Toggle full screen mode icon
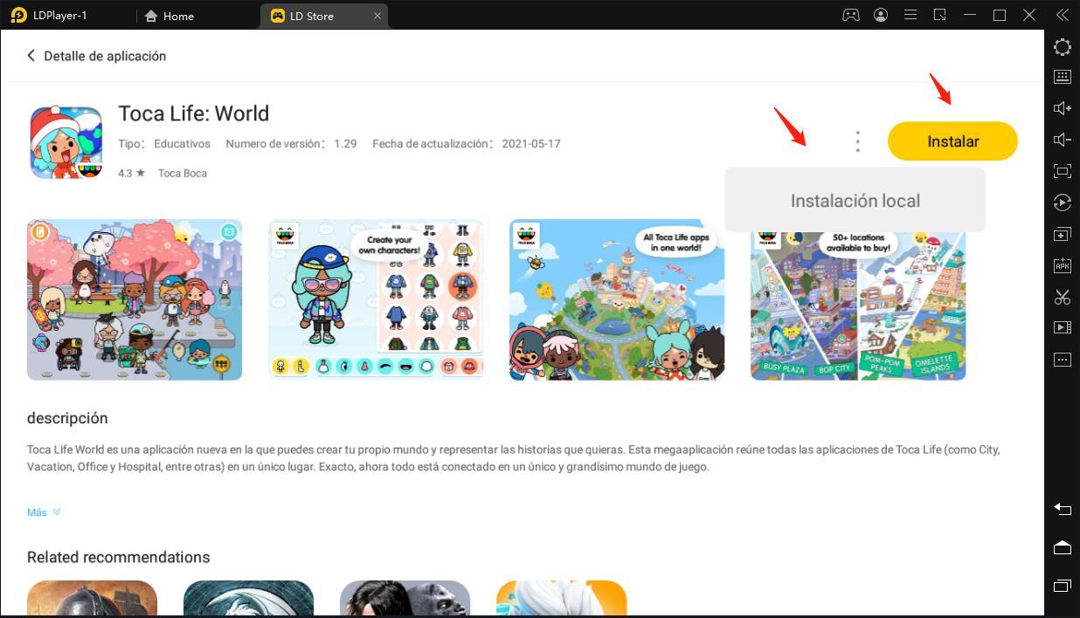The height and width of the screenshot is (618, 1080). 1062,171
